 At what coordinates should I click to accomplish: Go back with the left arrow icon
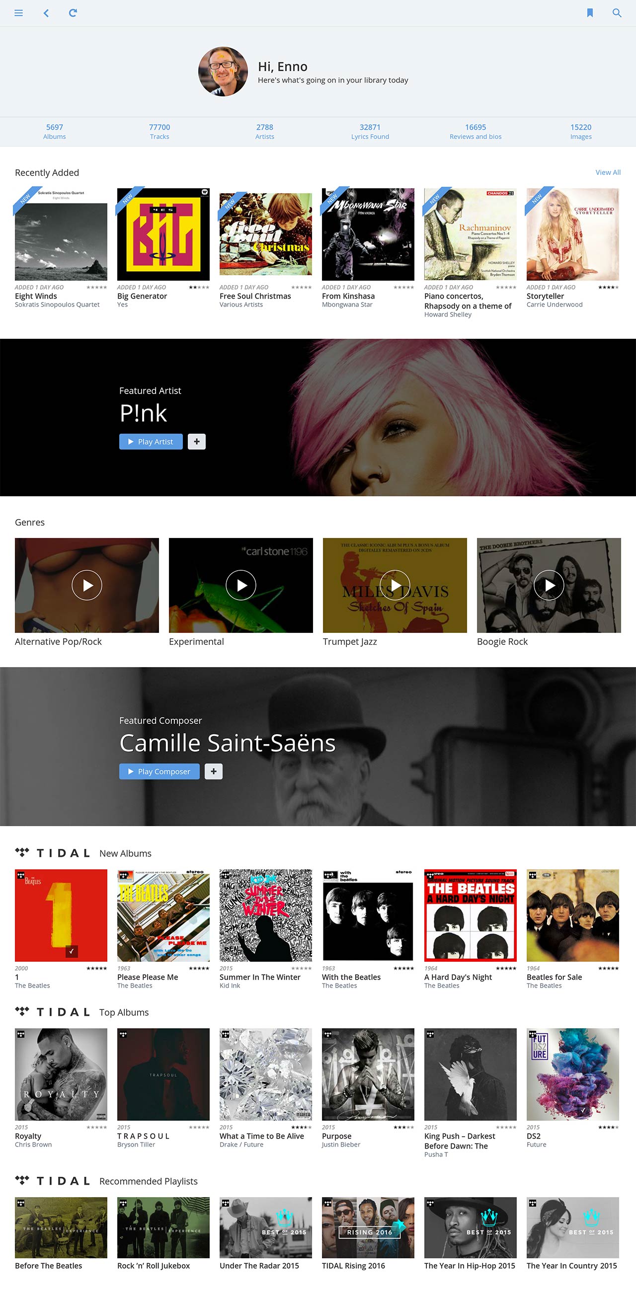pyautogui.click(x=46, y=13)
